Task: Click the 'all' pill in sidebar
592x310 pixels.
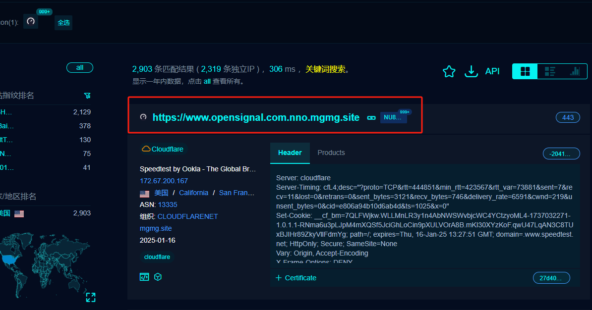Action: [80, 68]
